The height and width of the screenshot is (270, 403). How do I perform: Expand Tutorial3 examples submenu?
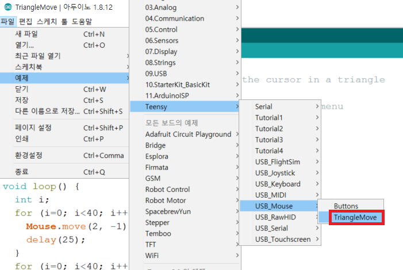[x=280, y=140]
